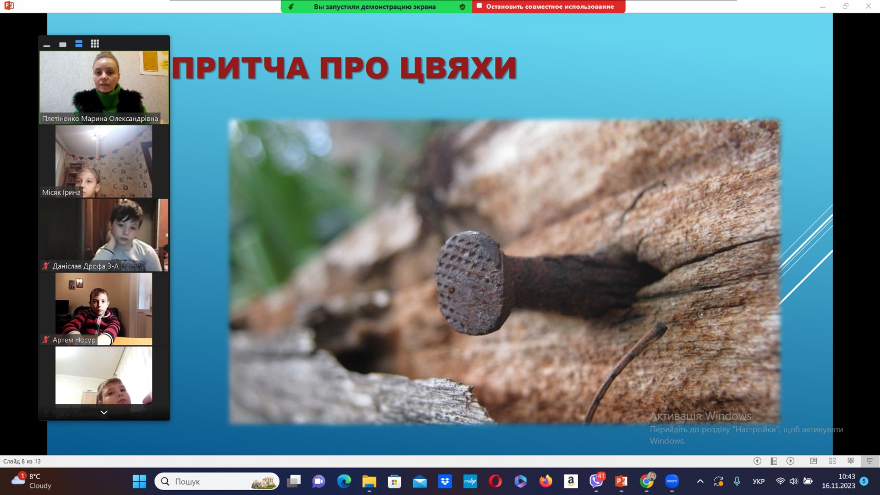This screenshot has height=495, width=880.
Task: Click the microphone in-use tray icon
Action: pyautogui.click(x=737, y=481)
